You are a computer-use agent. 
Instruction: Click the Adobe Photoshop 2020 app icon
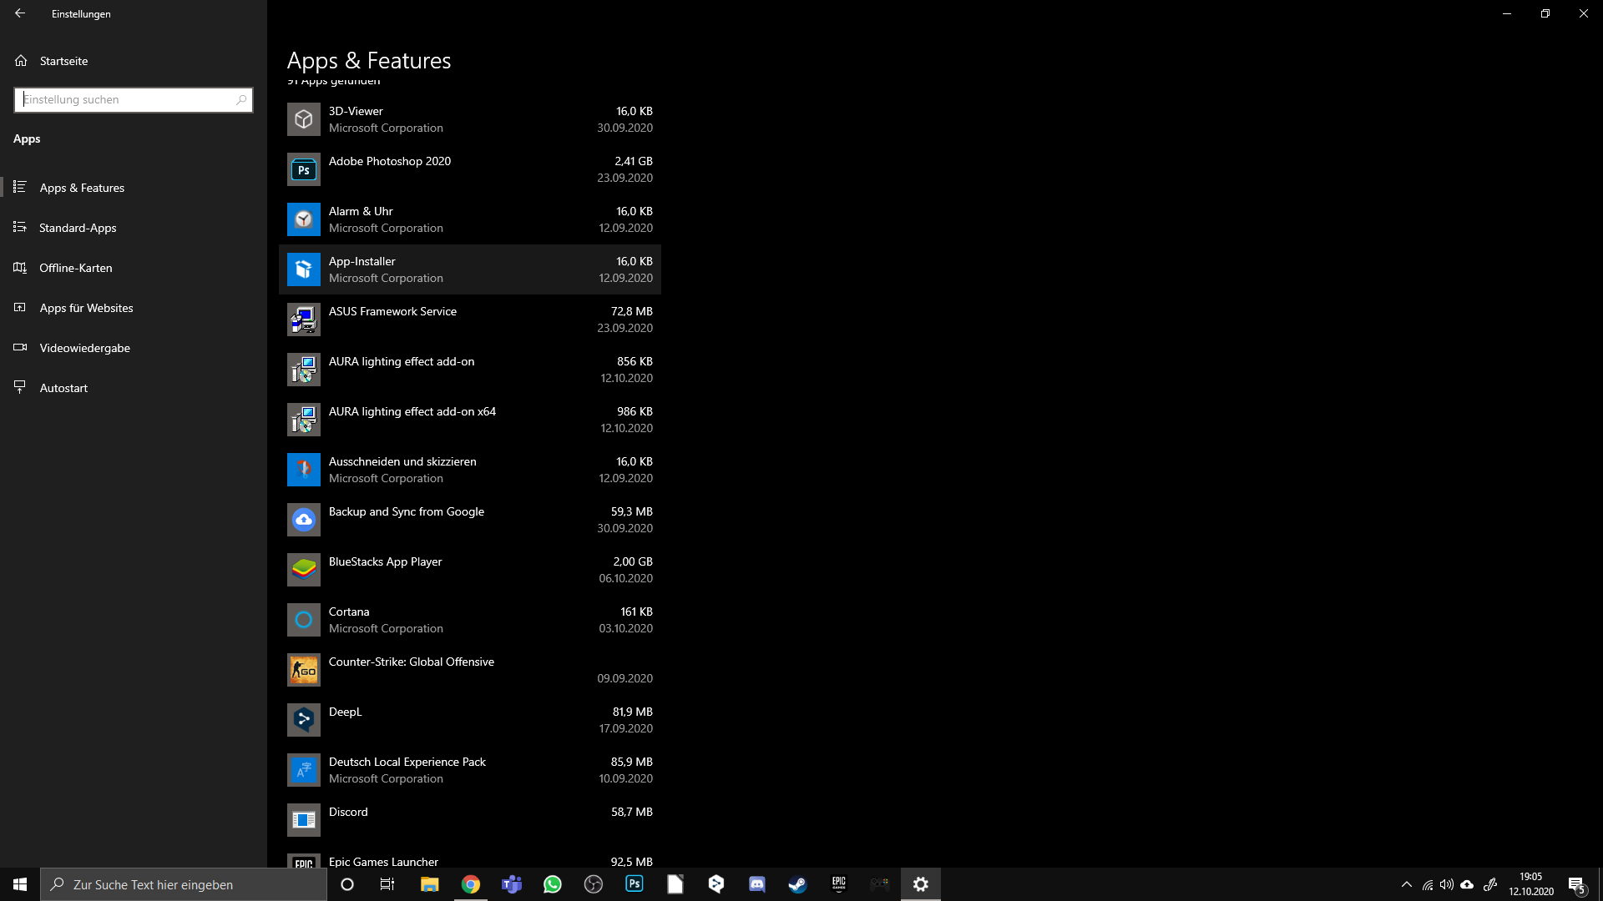[x=303, y=169]
